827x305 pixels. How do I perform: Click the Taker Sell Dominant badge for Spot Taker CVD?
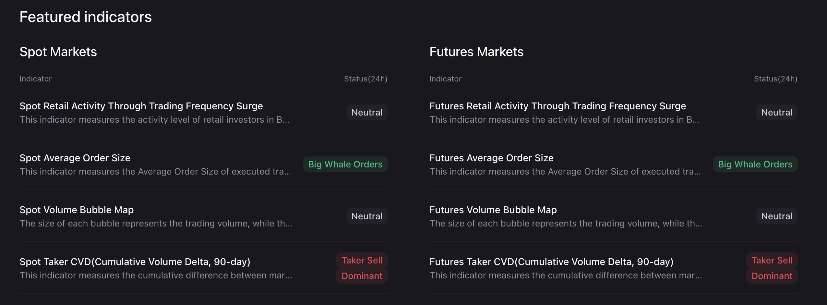362,268
